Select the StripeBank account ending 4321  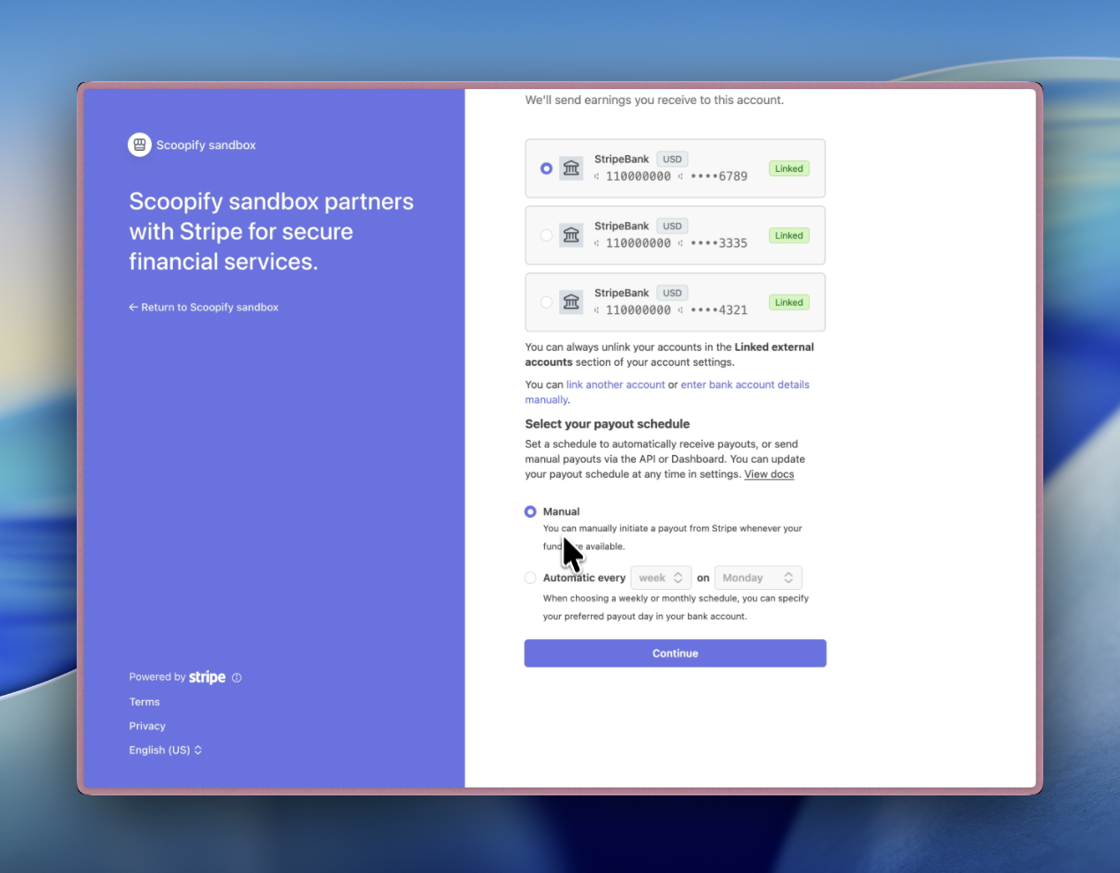tap(547, 302)
